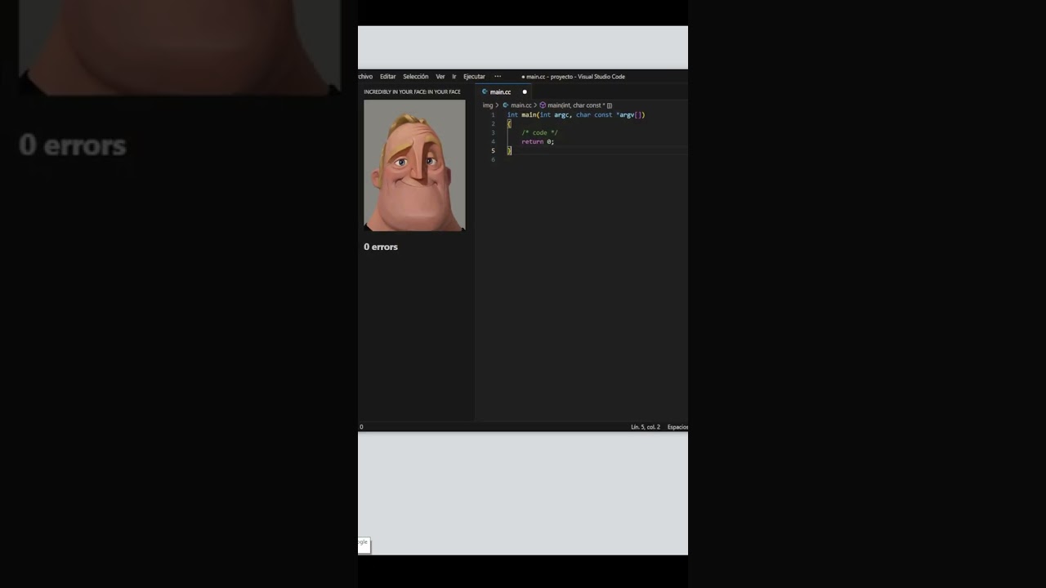
Task: Click line number 6 in the gutter
Action: click(x=493, y=160)
